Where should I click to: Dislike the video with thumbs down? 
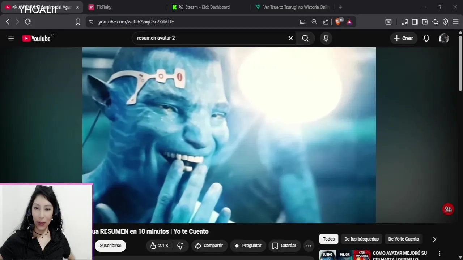point(180,246)
